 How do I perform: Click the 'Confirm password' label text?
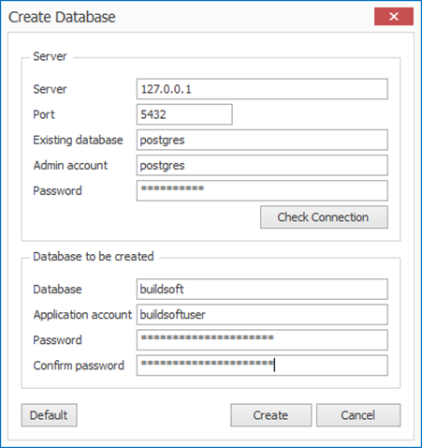point(79,366)
